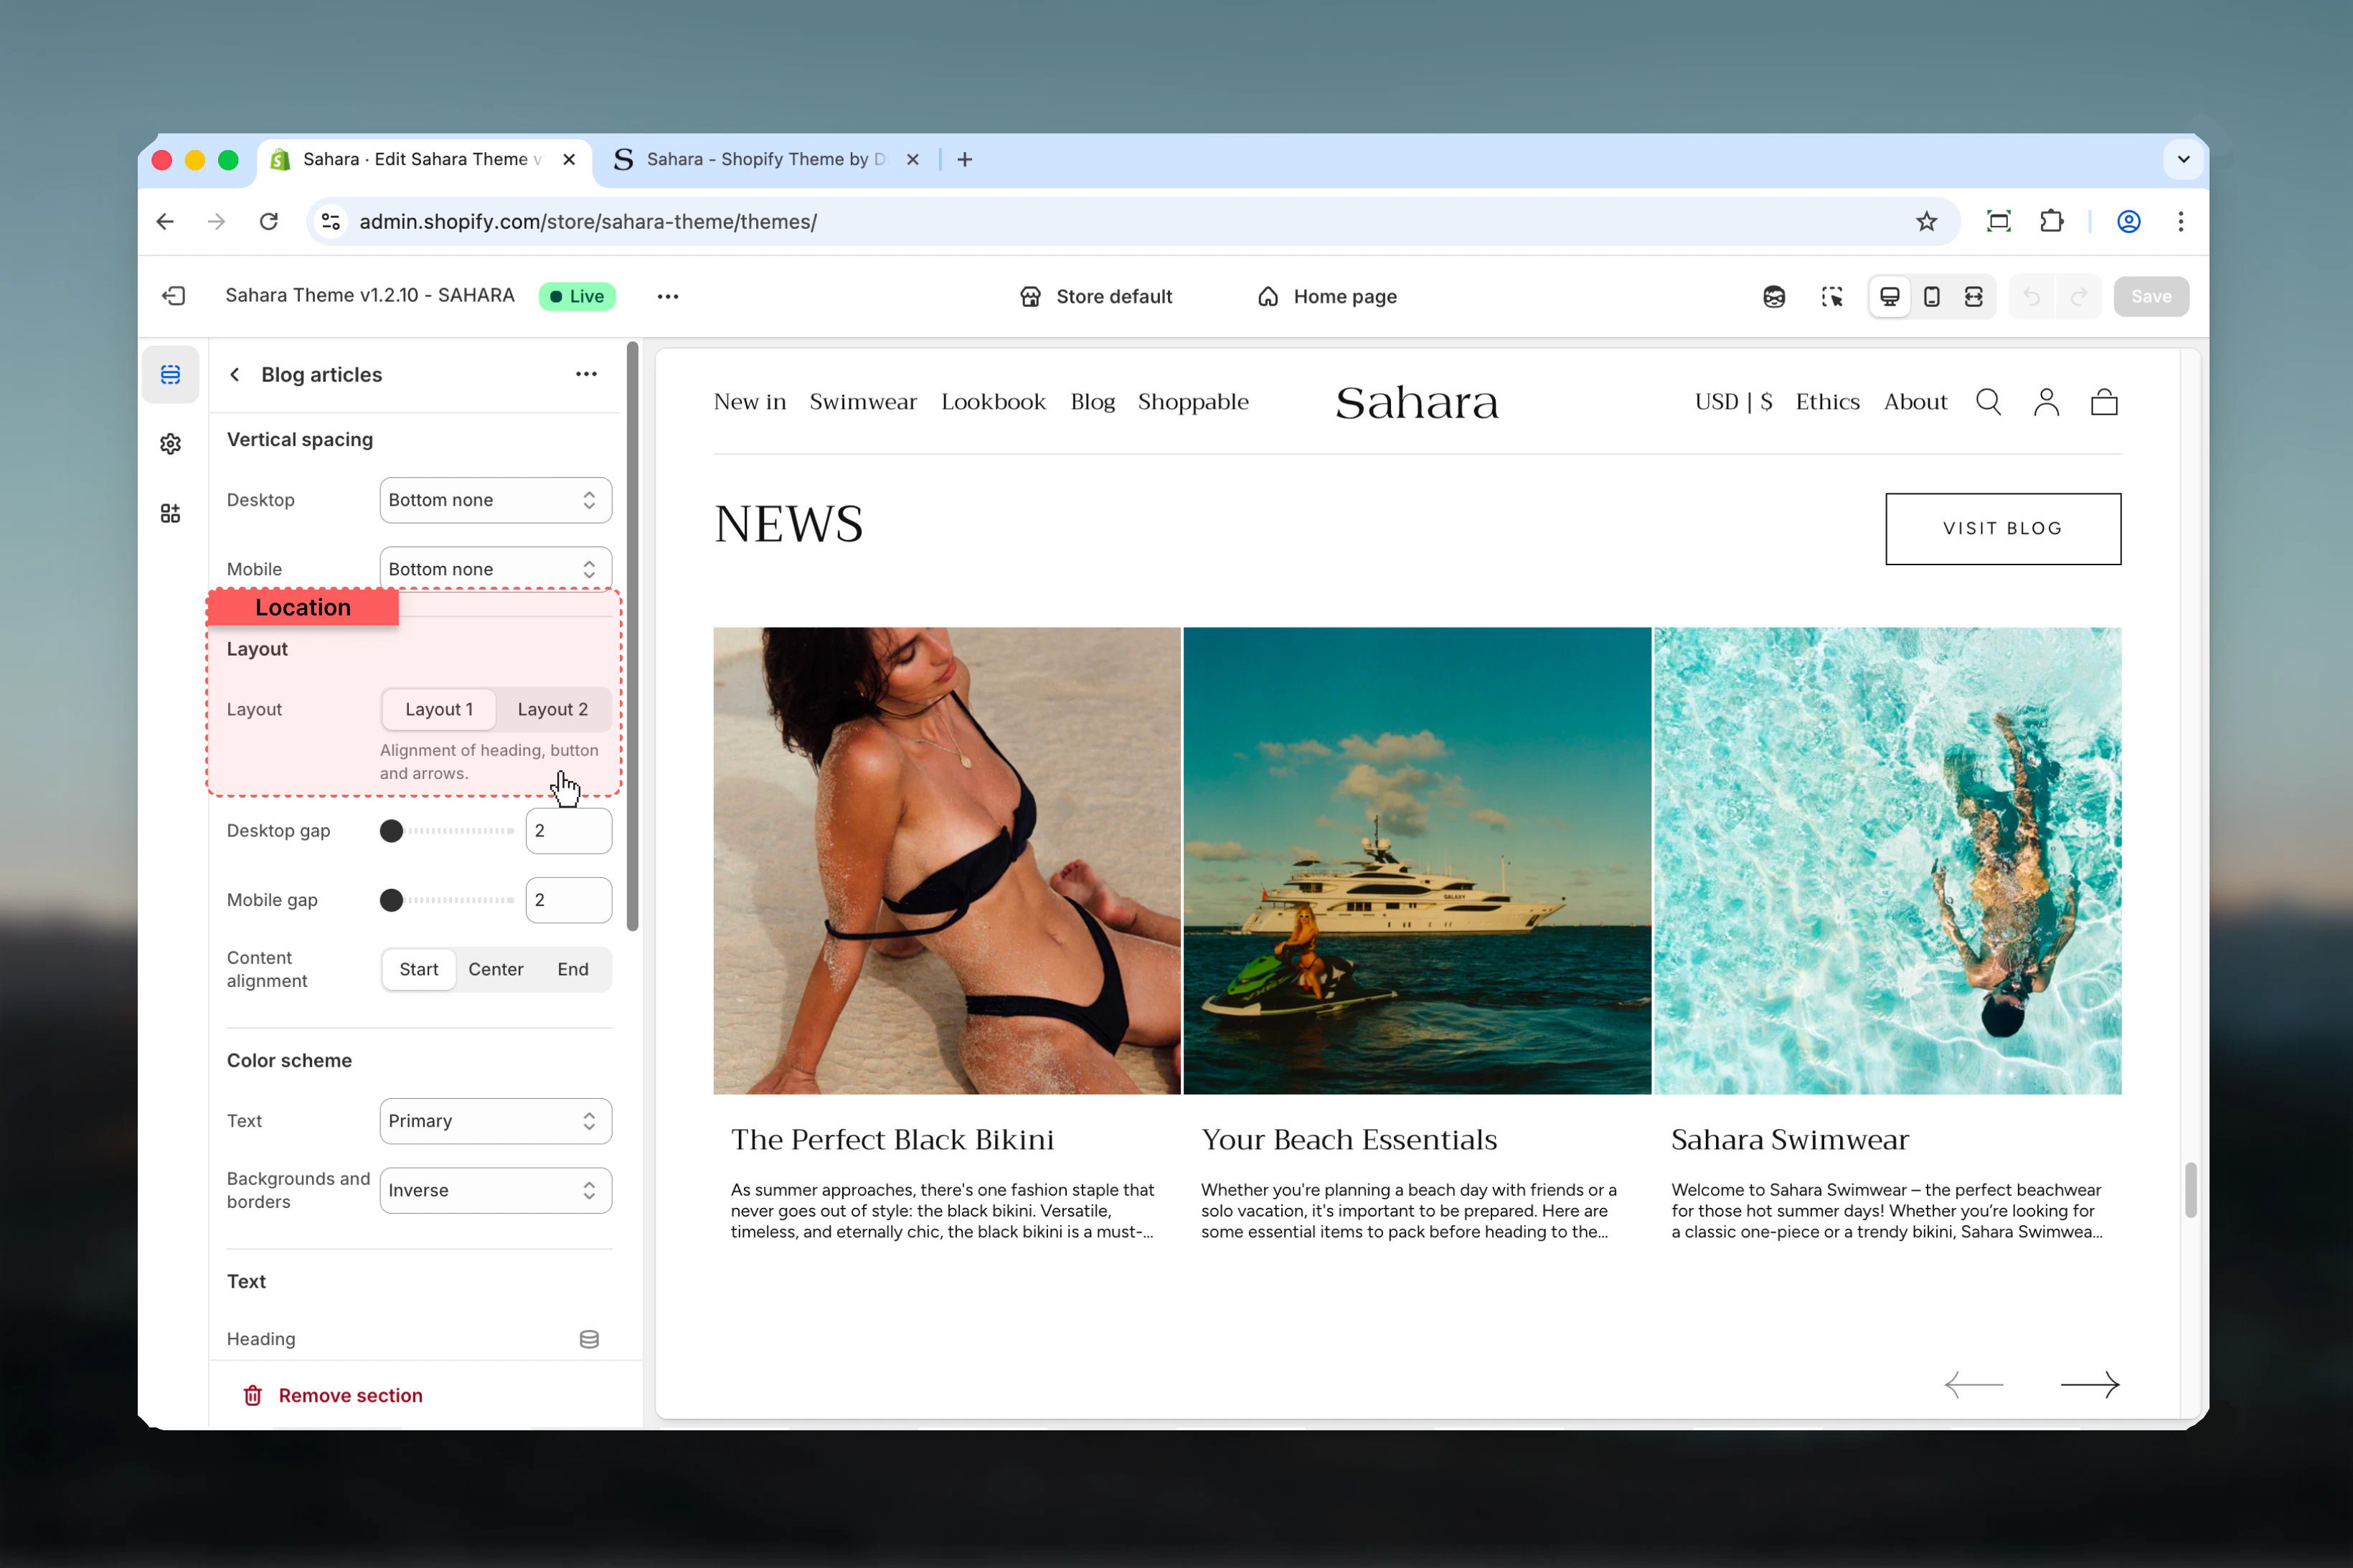Open Theme settings gear icon
Viewport: 2353px width, 1568px height.
coord(171,444)
